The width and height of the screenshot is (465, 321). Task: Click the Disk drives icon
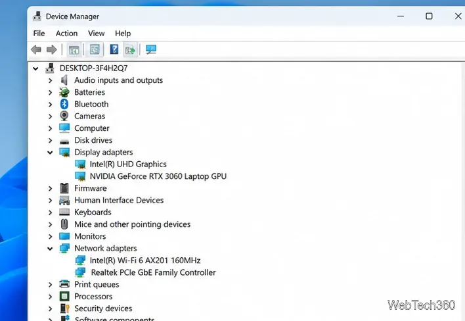coord(64,141)
